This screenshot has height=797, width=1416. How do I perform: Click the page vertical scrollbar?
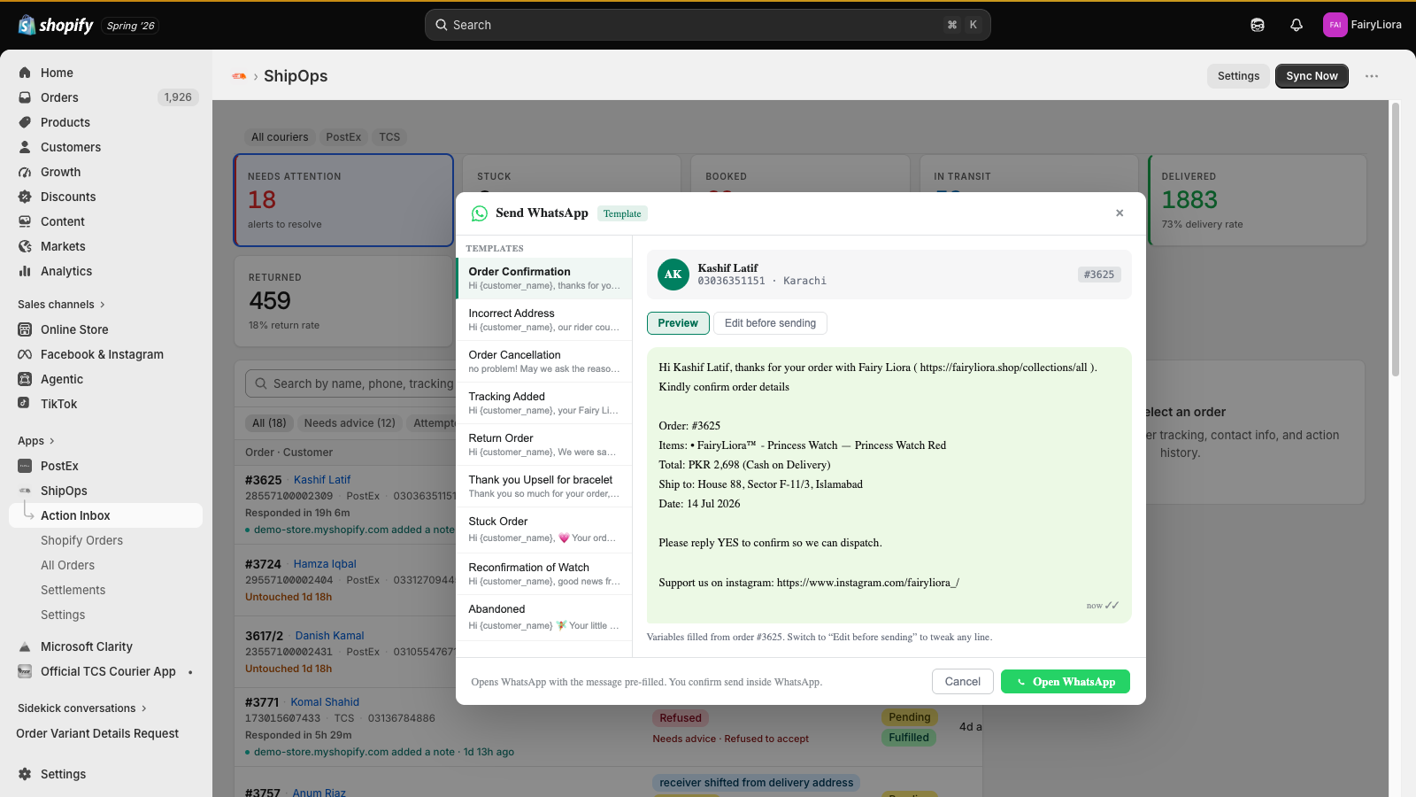pyautogui.click(x=1396, y=239)
